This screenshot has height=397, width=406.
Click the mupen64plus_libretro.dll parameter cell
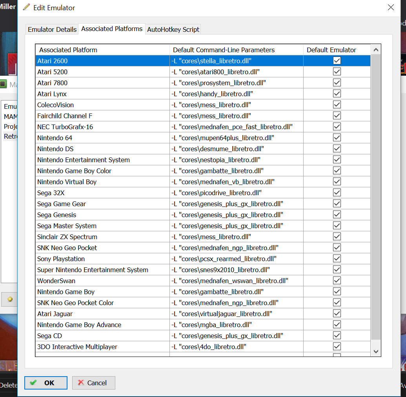click(x=237, y=138)
